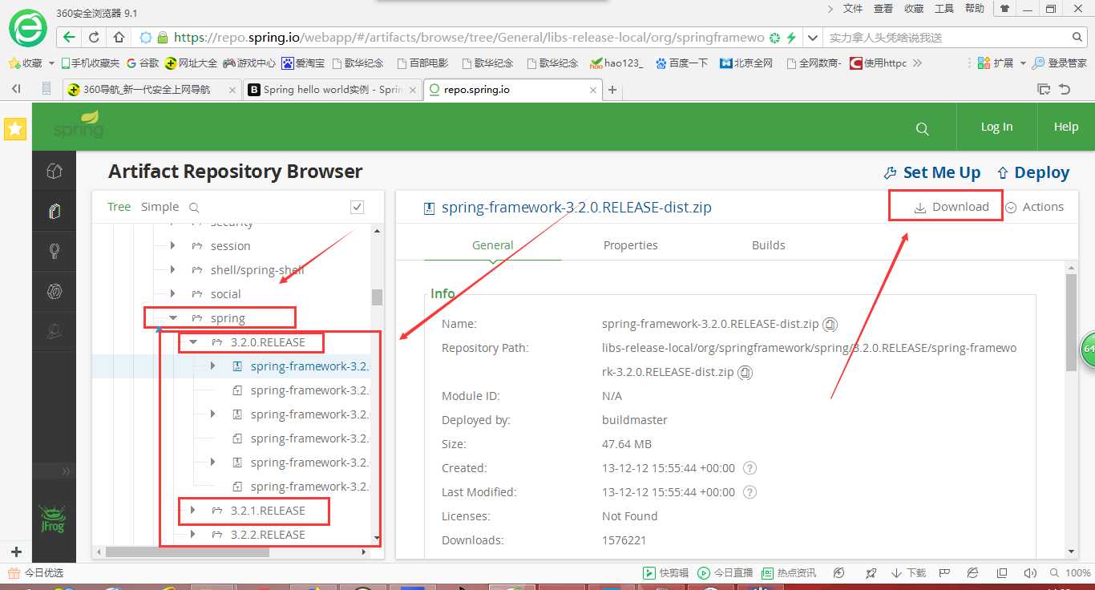
Task: Open the 百度一下 bookmark
Action: (x=681, y=63)
